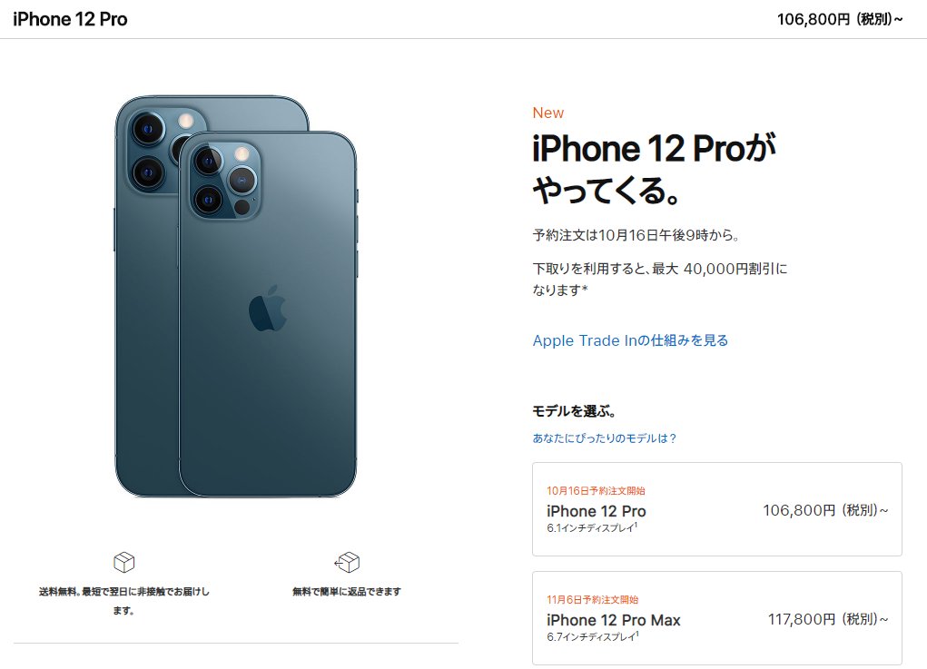This screenshot has height=669, width=927.
Task: Click the iPhone 12 Pro header title
Action: point(70,19)
